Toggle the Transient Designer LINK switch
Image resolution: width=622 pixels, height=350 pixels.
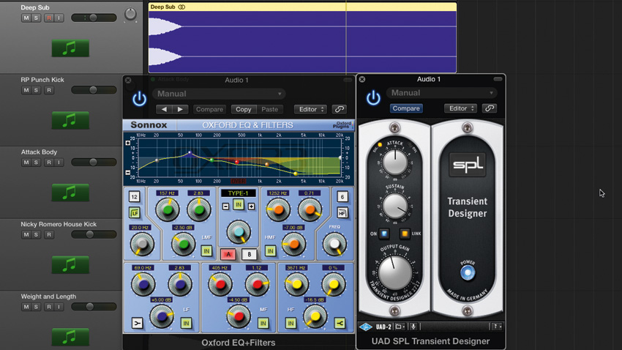[404, 234]
